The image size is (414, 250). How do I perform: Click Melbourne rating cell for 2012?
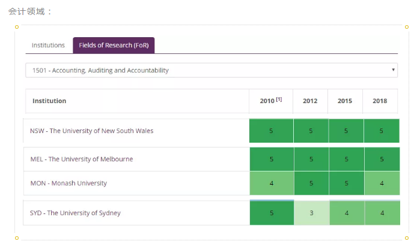click(x=312, y=159)
